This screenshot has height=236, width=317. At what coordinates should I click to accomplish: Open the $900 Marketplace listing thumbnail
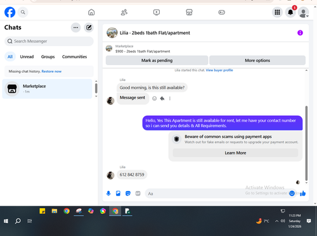click(x=109, y=48)
